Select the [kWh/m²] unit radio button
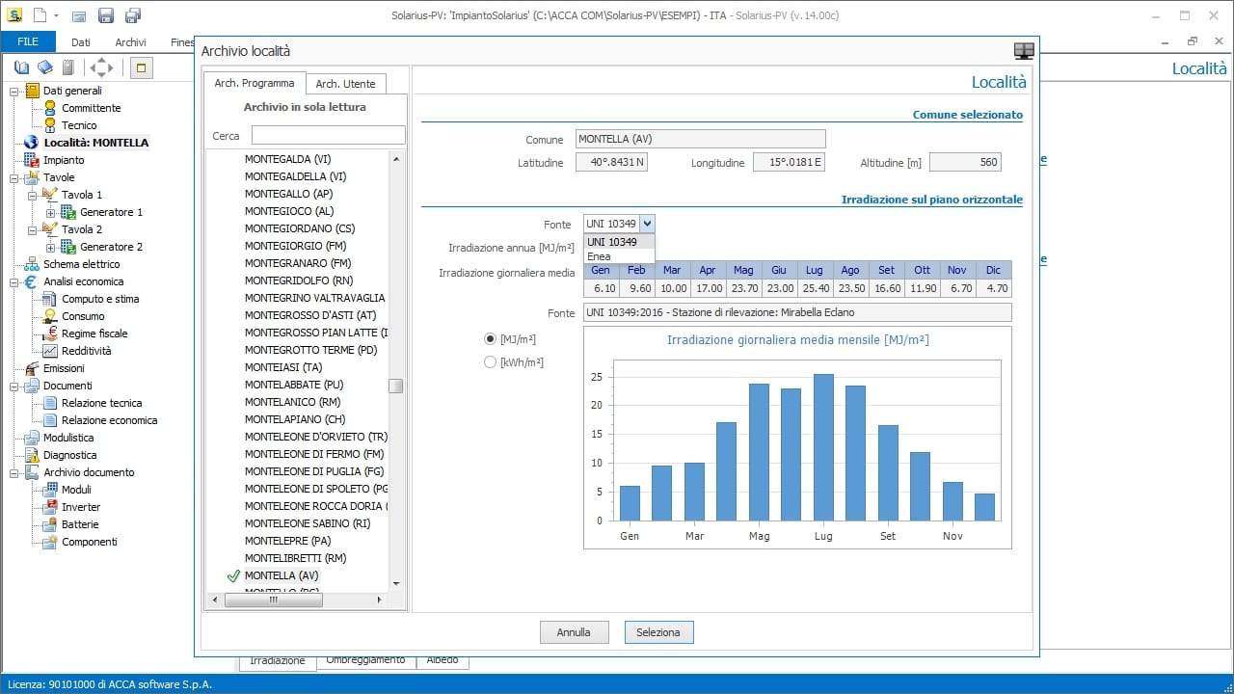 point(490,362)
